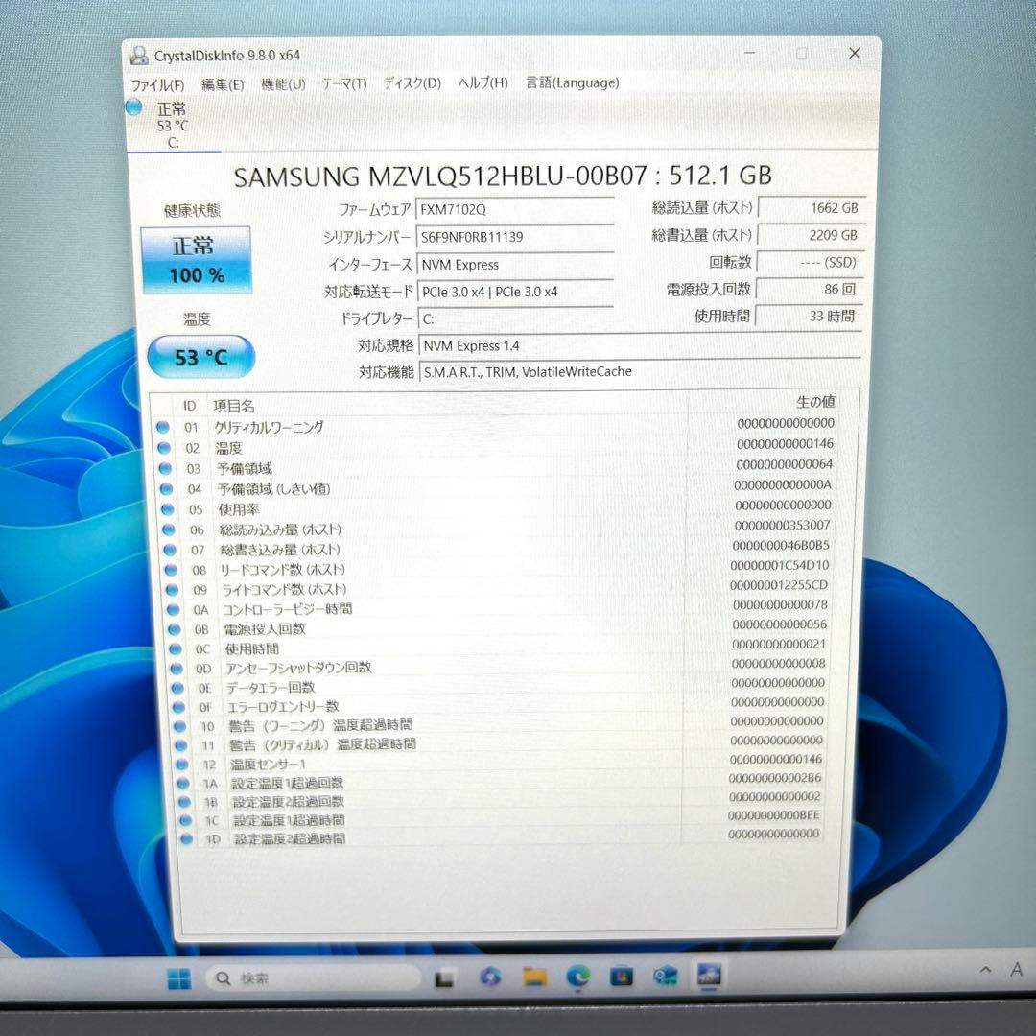Click the raw value 00000000000BEE
The height and width of the screenshot is (1036, 1036).
[x=774, y=815]
